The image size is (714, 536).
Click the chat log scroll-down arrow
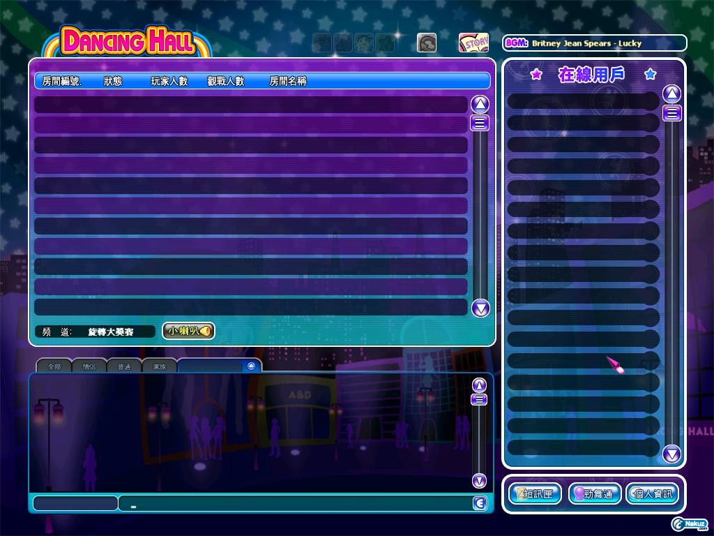(479, 481)
